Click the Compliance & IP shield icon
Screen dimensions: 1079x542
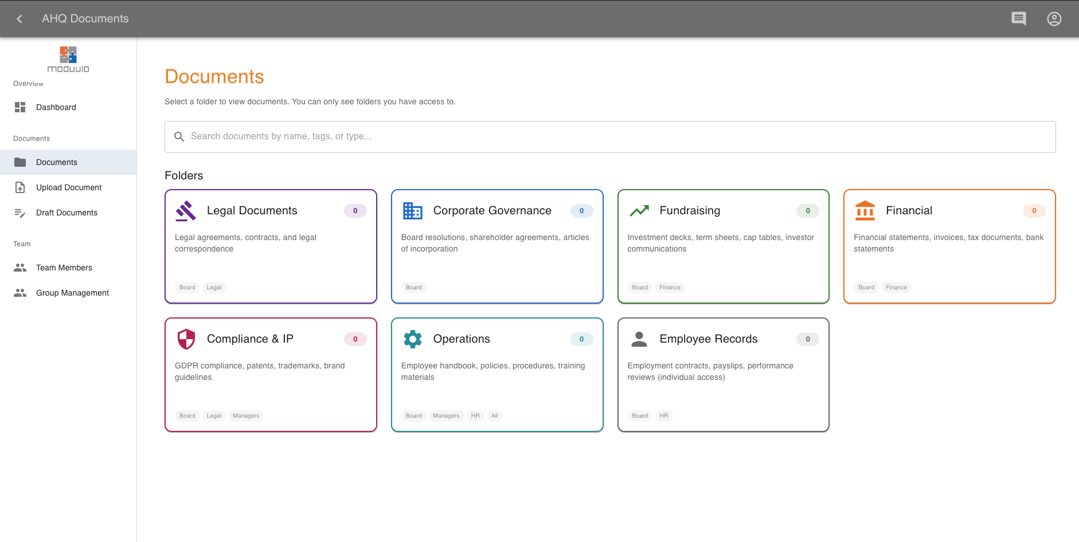[186, 339]
